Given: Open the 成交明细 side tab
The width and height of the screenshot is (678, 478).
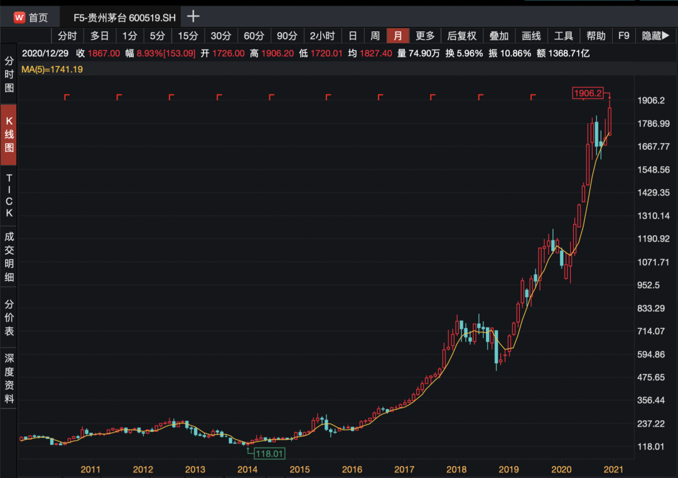Looking at the screenshot, I should 9,257.
